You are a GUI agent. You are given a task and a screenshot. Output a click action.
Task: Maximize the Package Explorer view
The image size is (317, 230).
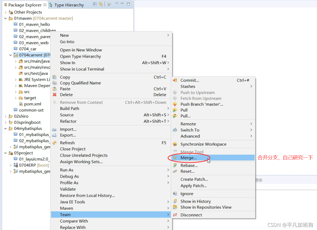[128, 4]
